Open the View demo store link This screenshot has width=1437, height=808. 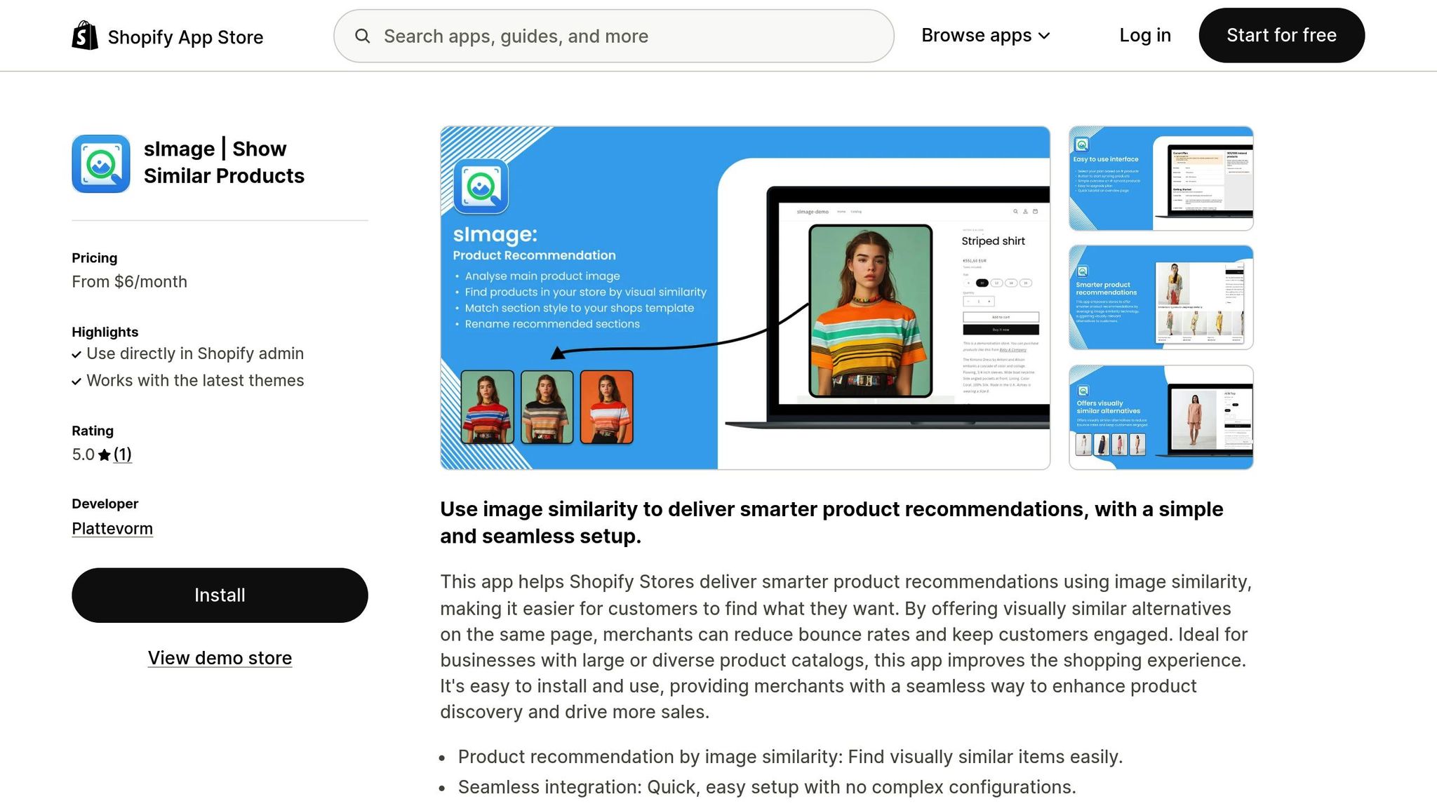pos(220,658)
